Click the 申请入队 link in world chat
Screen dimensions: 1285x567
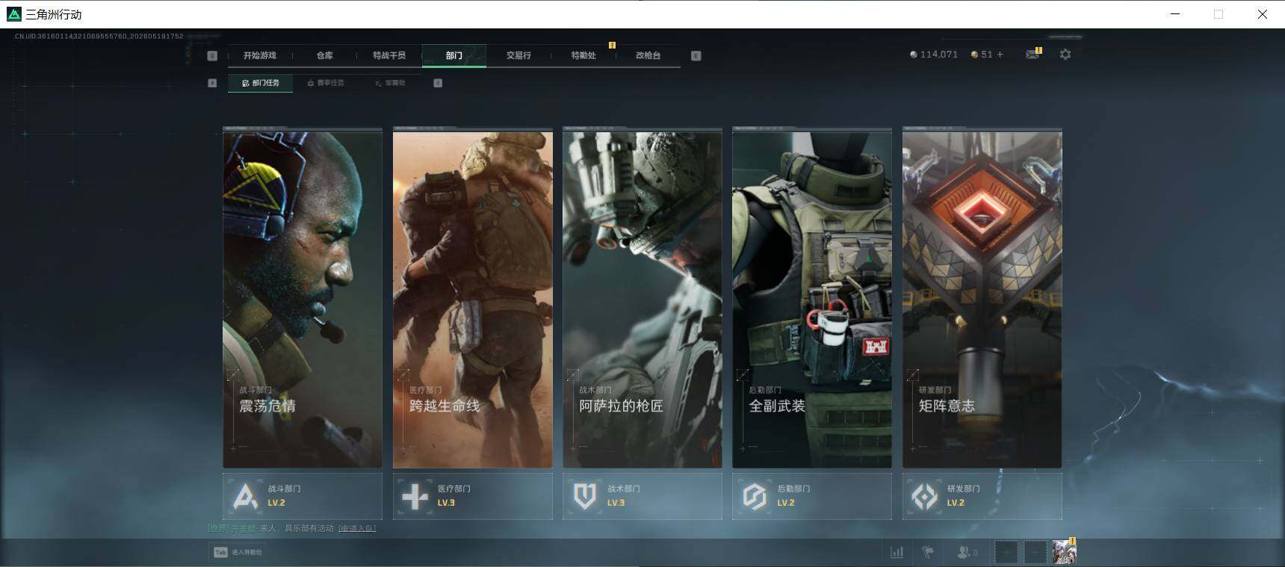coord(357,528)
